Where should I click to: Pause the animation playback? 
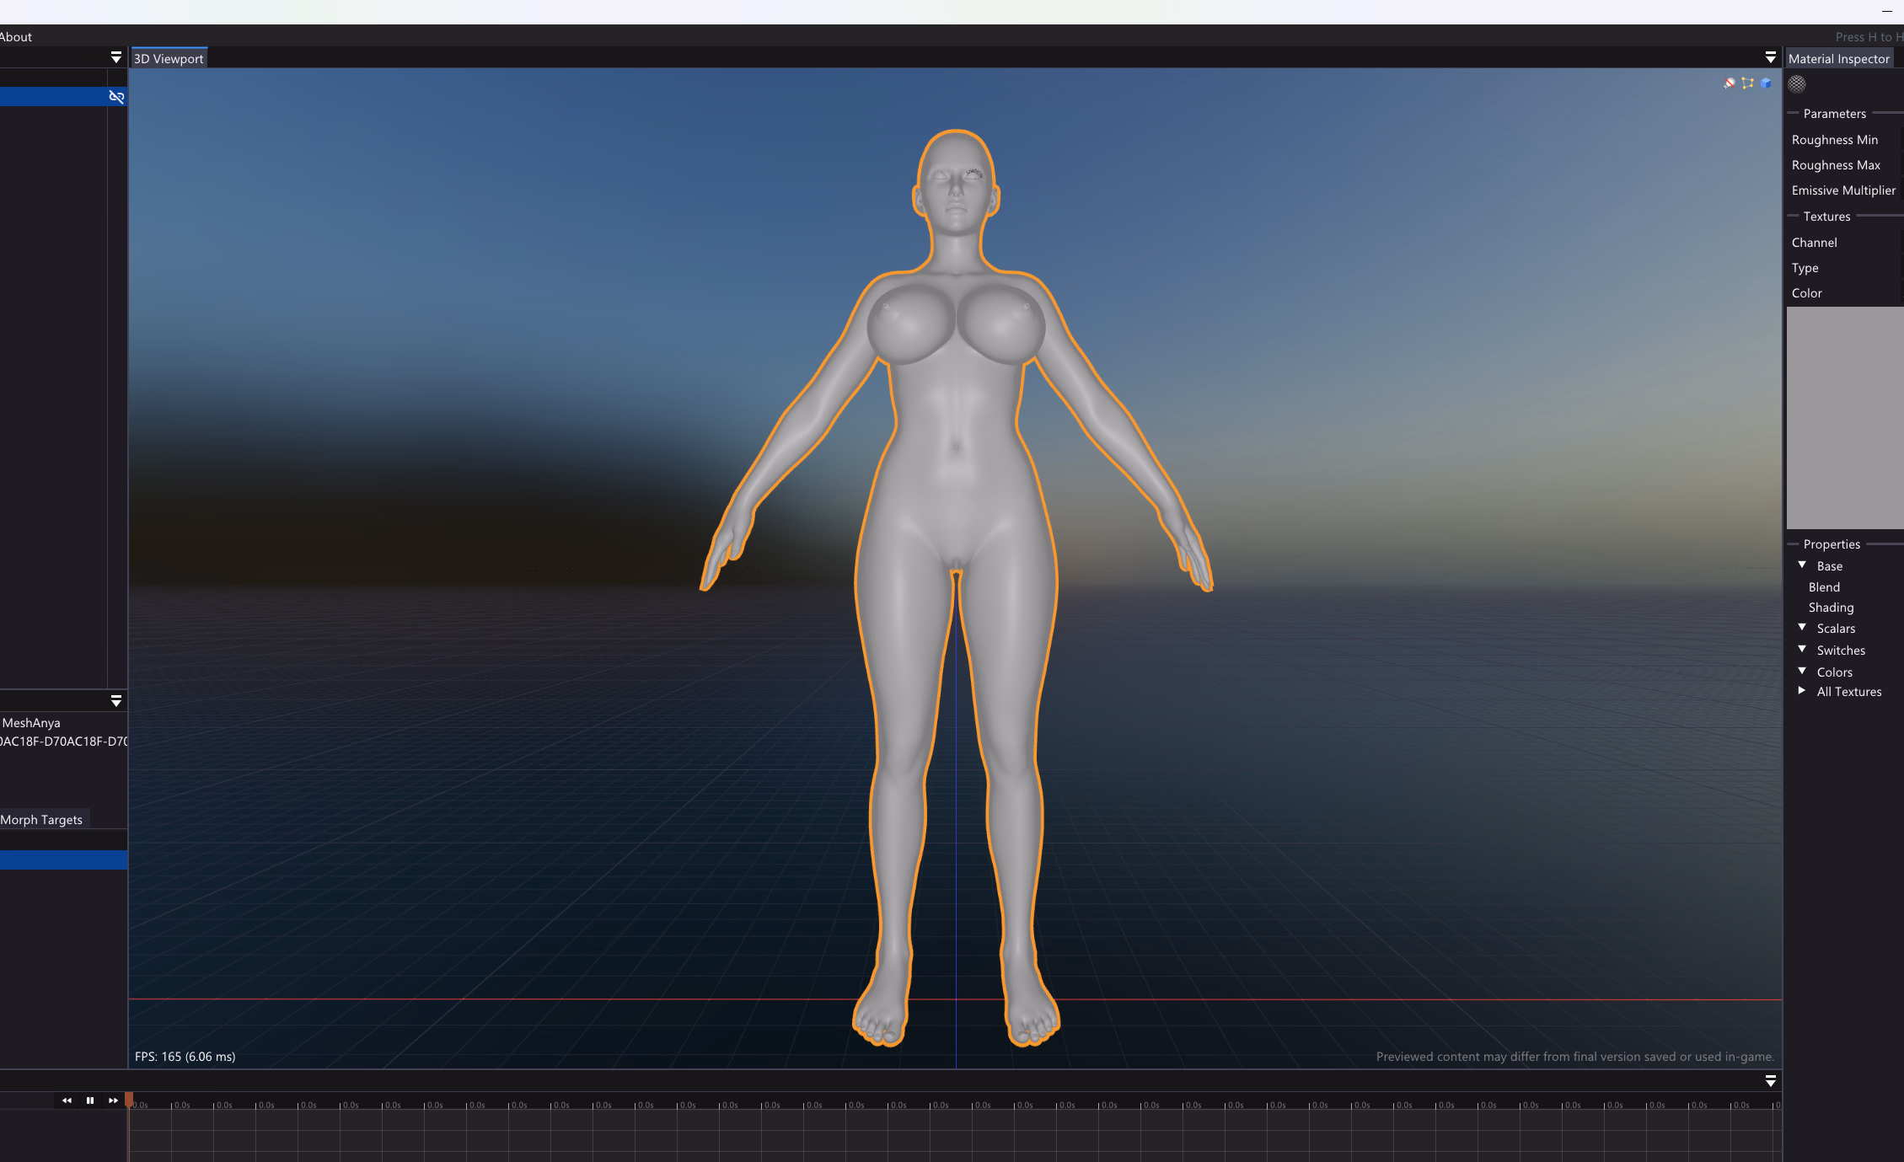point(90,1100)
